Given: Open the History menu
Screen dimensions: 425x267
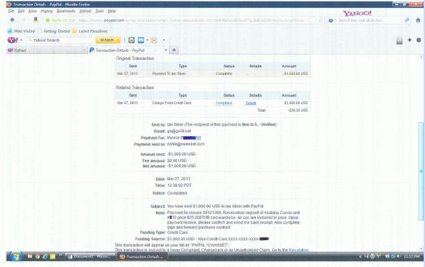Looking at the screenshot, I should tap(47, 11).
